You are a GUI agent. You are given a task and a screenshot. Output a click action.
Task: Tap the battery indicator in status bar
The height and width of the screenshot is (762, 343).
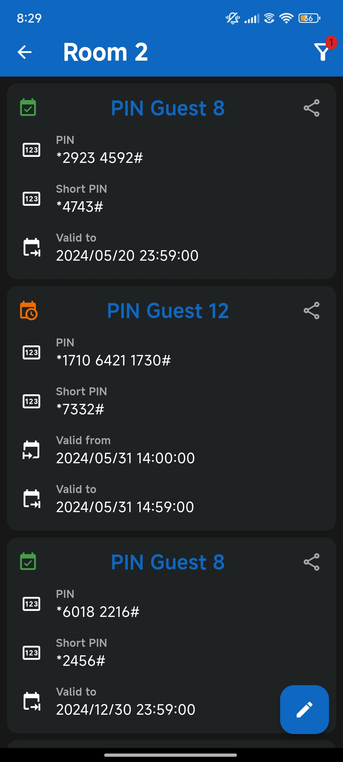[309, 18]
